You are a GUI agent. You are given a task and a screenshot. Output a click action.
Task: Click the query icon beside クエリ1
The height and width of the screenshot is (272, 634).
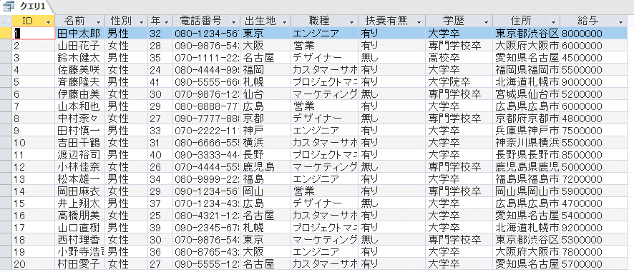coord(8,7)
